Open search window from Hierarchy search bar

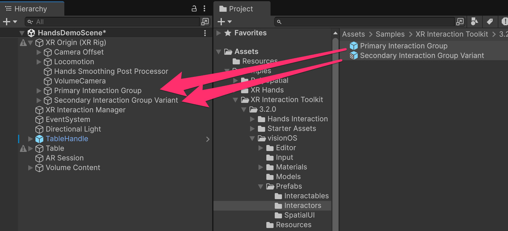[x=205, y=22]
